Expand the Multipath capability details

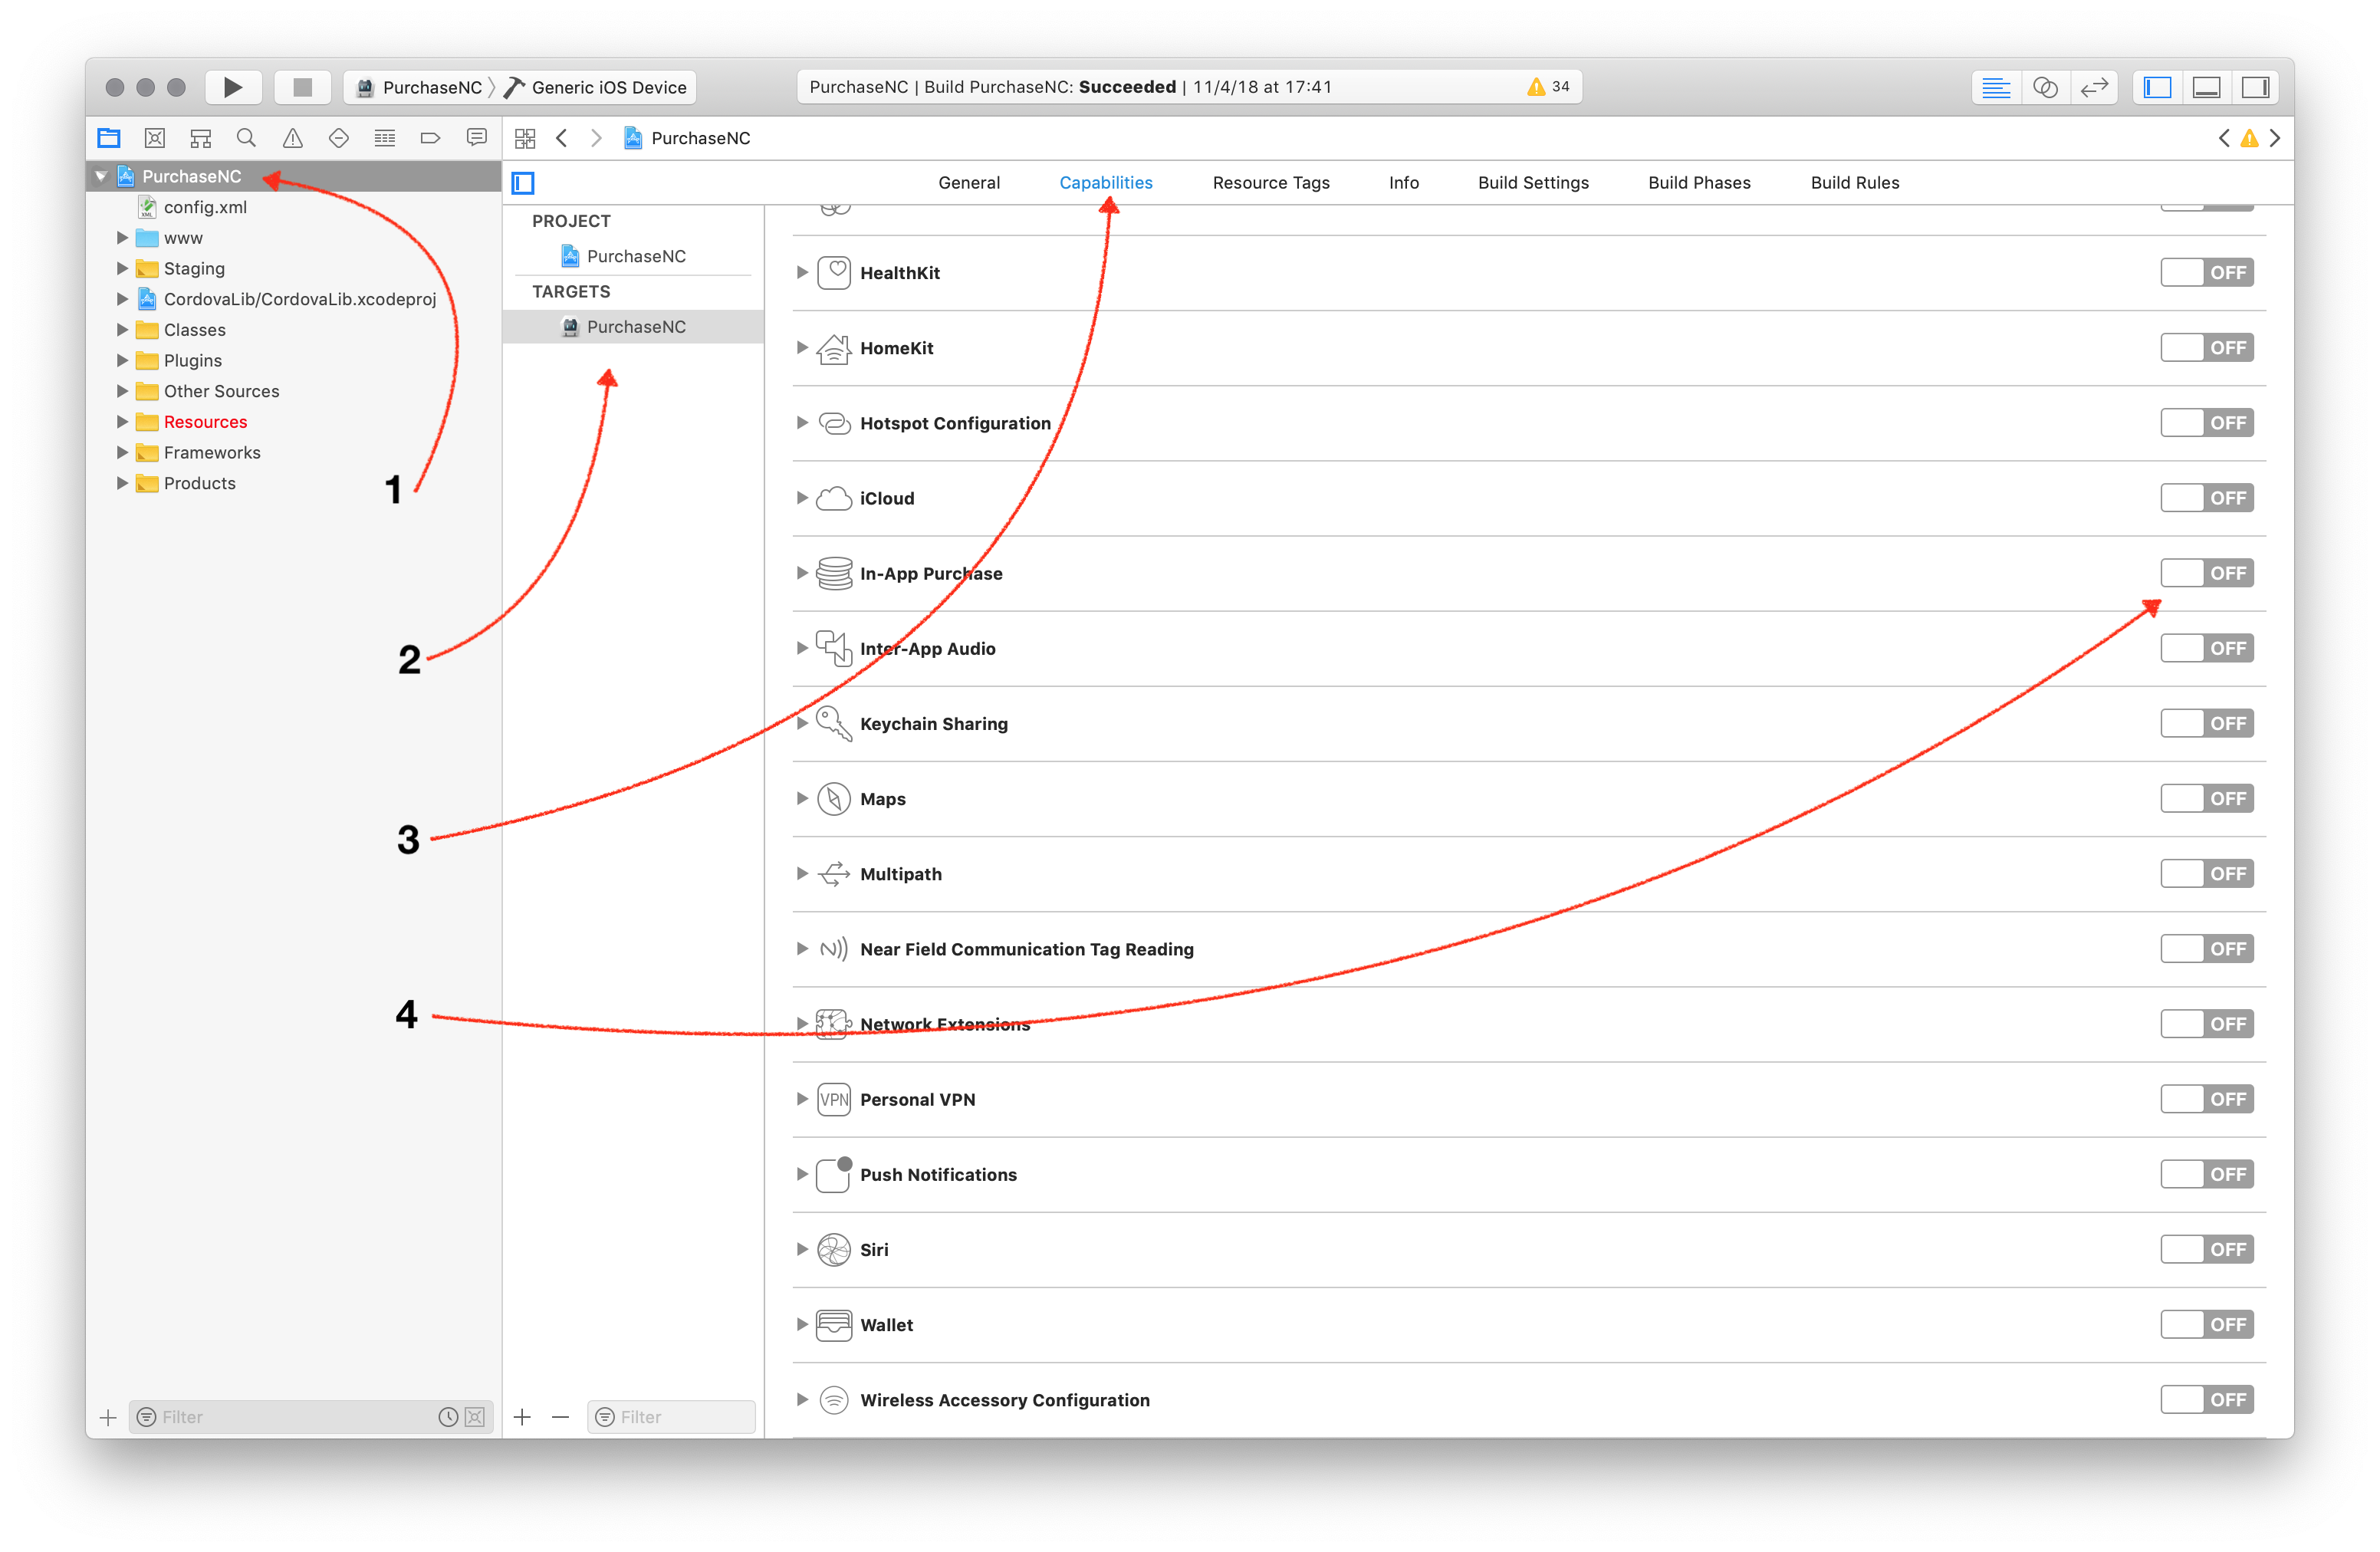[802, 873]
